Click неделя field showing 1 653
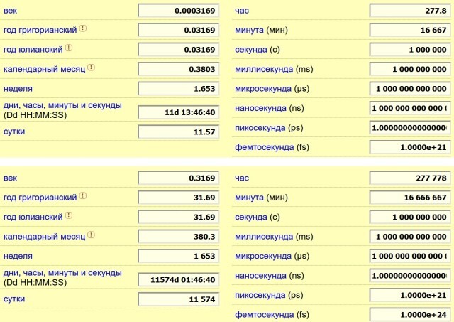The image size is (454, 322). (178, 256)
